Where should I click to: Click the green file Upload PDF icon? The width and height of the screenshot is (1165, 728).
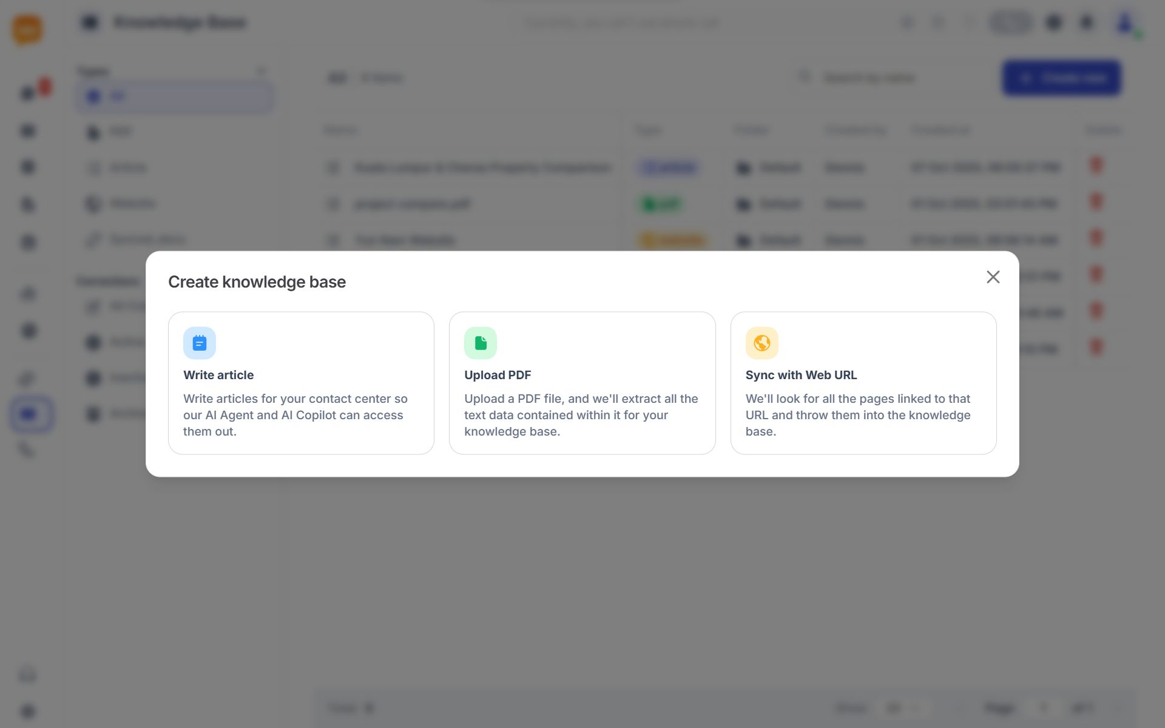[480, 343]
